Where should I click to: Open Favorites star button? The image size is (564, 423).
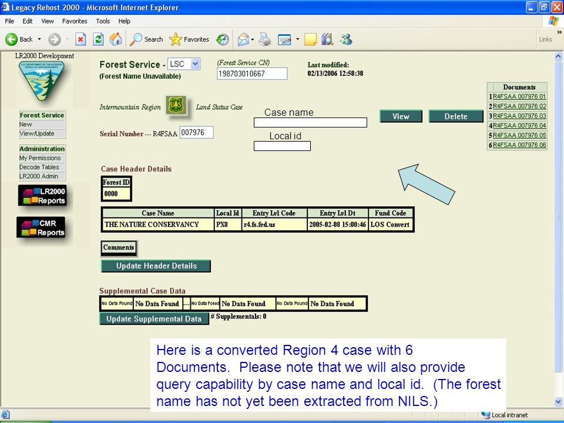[189, 39]
